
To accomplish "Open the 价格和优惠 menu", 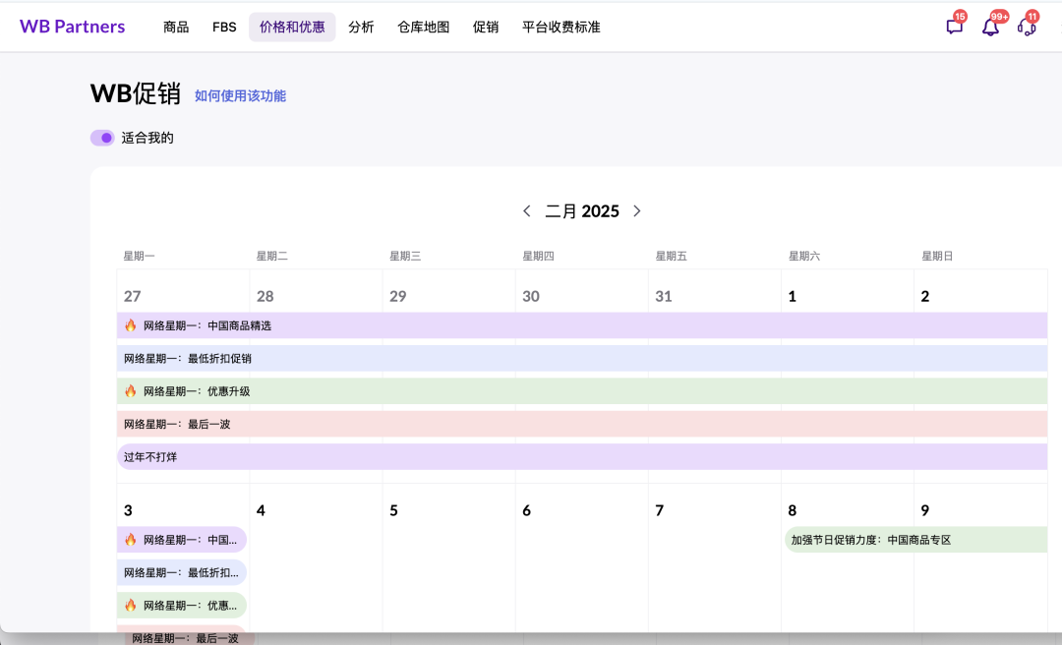I will (x=292, y=28).
